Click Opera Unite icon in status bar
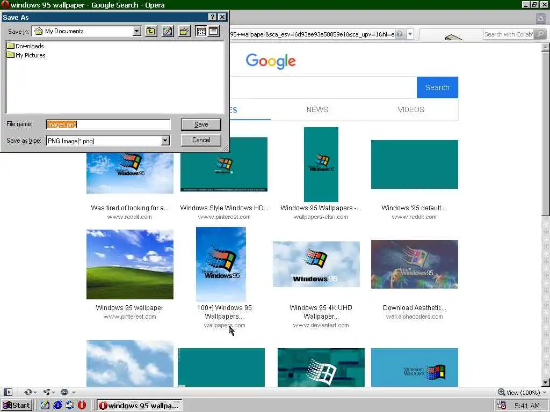The height and width of the screenshot is (412, 550). click(46, 392)
